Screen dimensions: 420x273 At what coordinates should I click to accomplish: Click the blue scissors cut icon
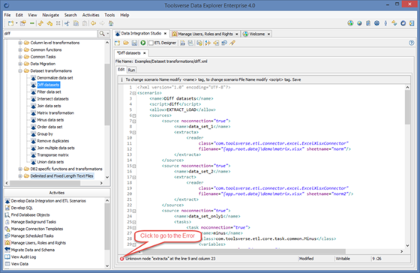pos(67,23)
